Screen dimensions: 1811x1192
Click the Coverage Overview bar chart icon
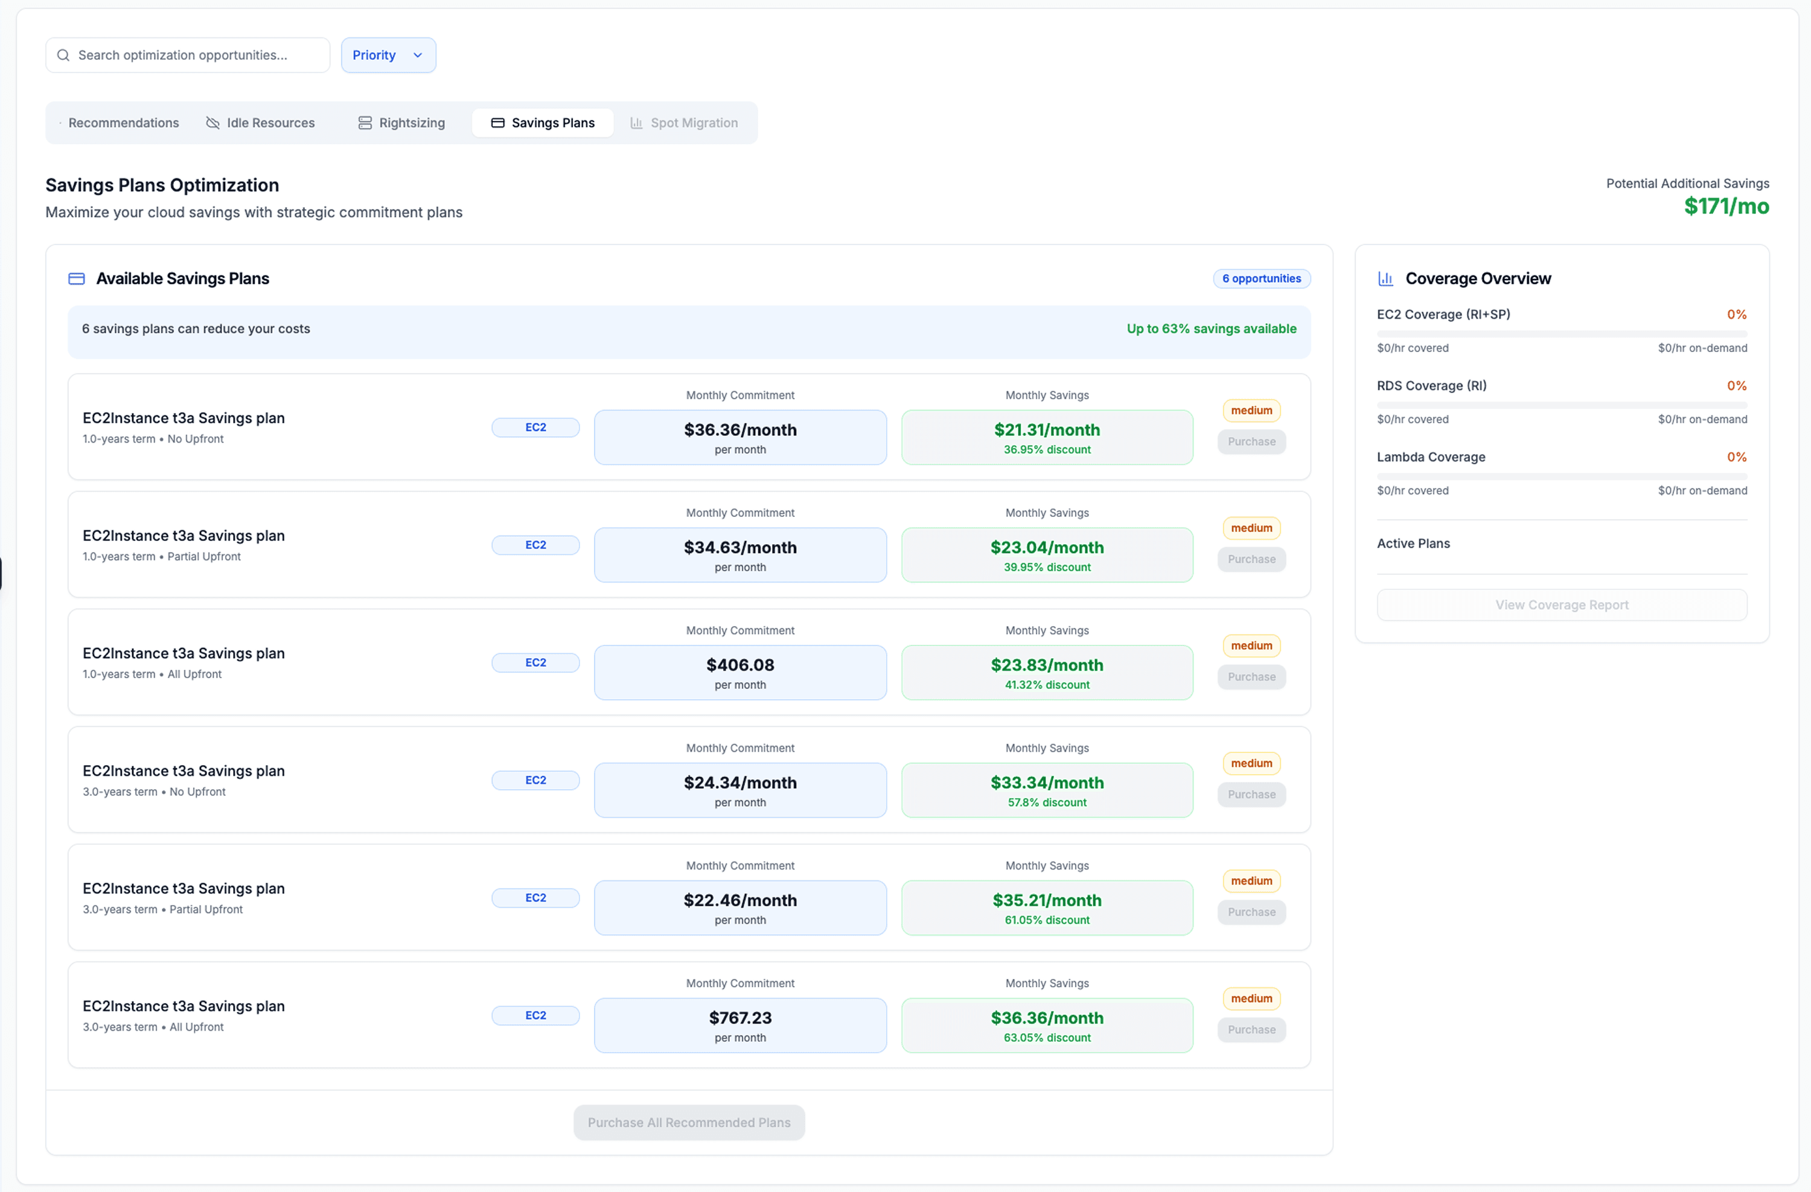click(1385, 278)
